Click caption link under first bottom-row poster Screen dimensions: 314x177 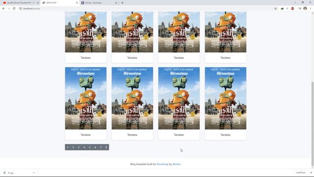tap(86, 135)
